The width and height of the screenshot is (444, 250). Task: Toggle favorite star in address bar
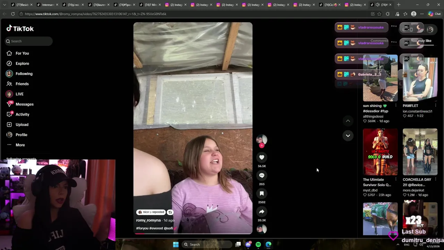click(x=379, y=14)
